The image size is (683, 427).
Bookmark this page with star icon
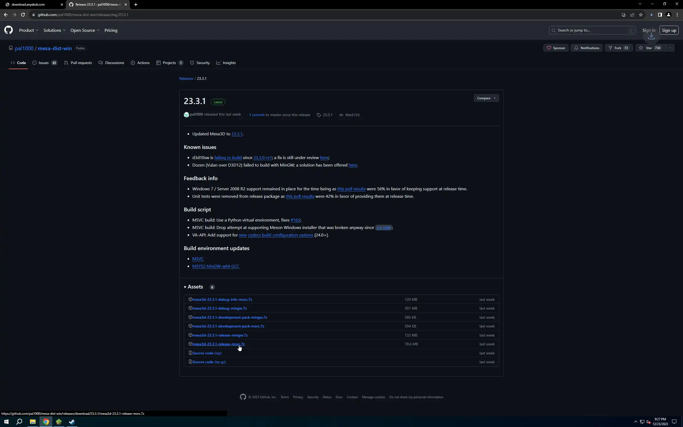click(641, 15)
